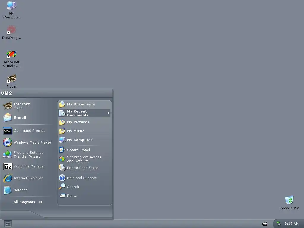The width and height of the screenshot is (304, 228).
Task: Open Notepad from Start menu
Action: coord(28,190)
